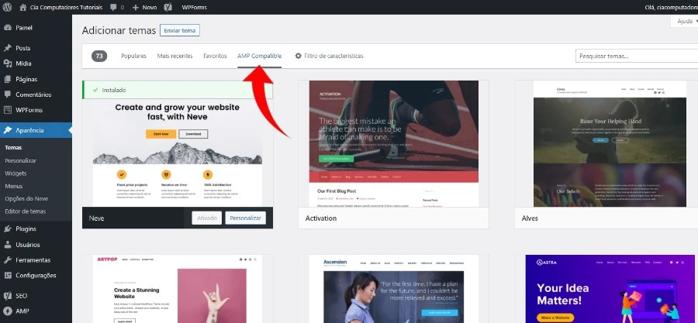Click the Pesquisar temas search field
This screenshot has width=698, height=323.
(637, 57)
